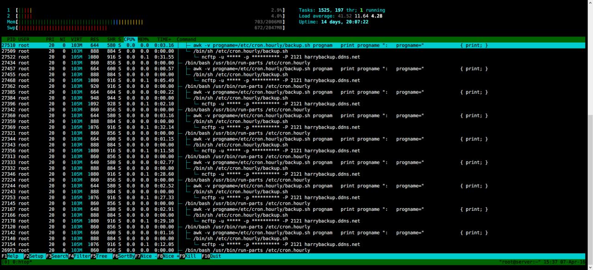This screenshot has height=270, width=593.
Task: Select run-parts process row PID 27434
Action: coord(293,63)
